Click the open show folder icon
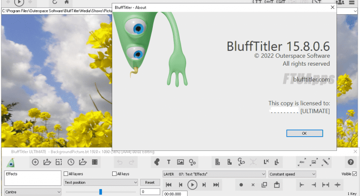The width and height of the screenshot is (360, 196). pyautogui.click(x=47, y=162)
